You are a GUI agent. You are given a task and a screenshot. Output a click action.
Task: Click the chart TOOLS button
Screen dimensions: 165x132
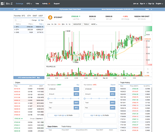pos(86,24)
